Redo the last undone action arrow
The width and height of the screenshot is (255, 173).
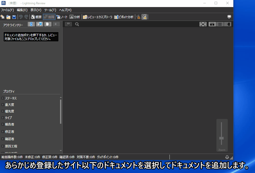(26, 17)
